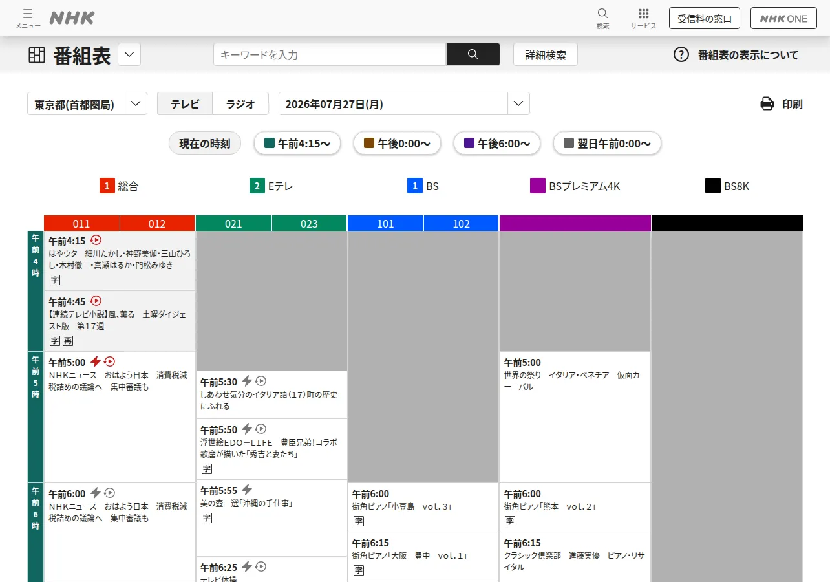Image resolution: width=830 pixels, height=582 pixels.
Task: Click the NHK logo
Action: (x=72, y=18)
